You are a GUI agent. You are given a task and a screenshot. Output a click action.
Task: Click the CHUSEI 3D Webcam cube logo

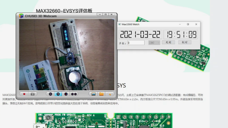[x=21, y=16]
